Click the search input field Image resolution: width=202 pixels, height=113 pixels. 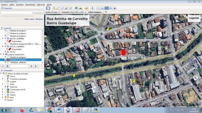pos(17,12)
